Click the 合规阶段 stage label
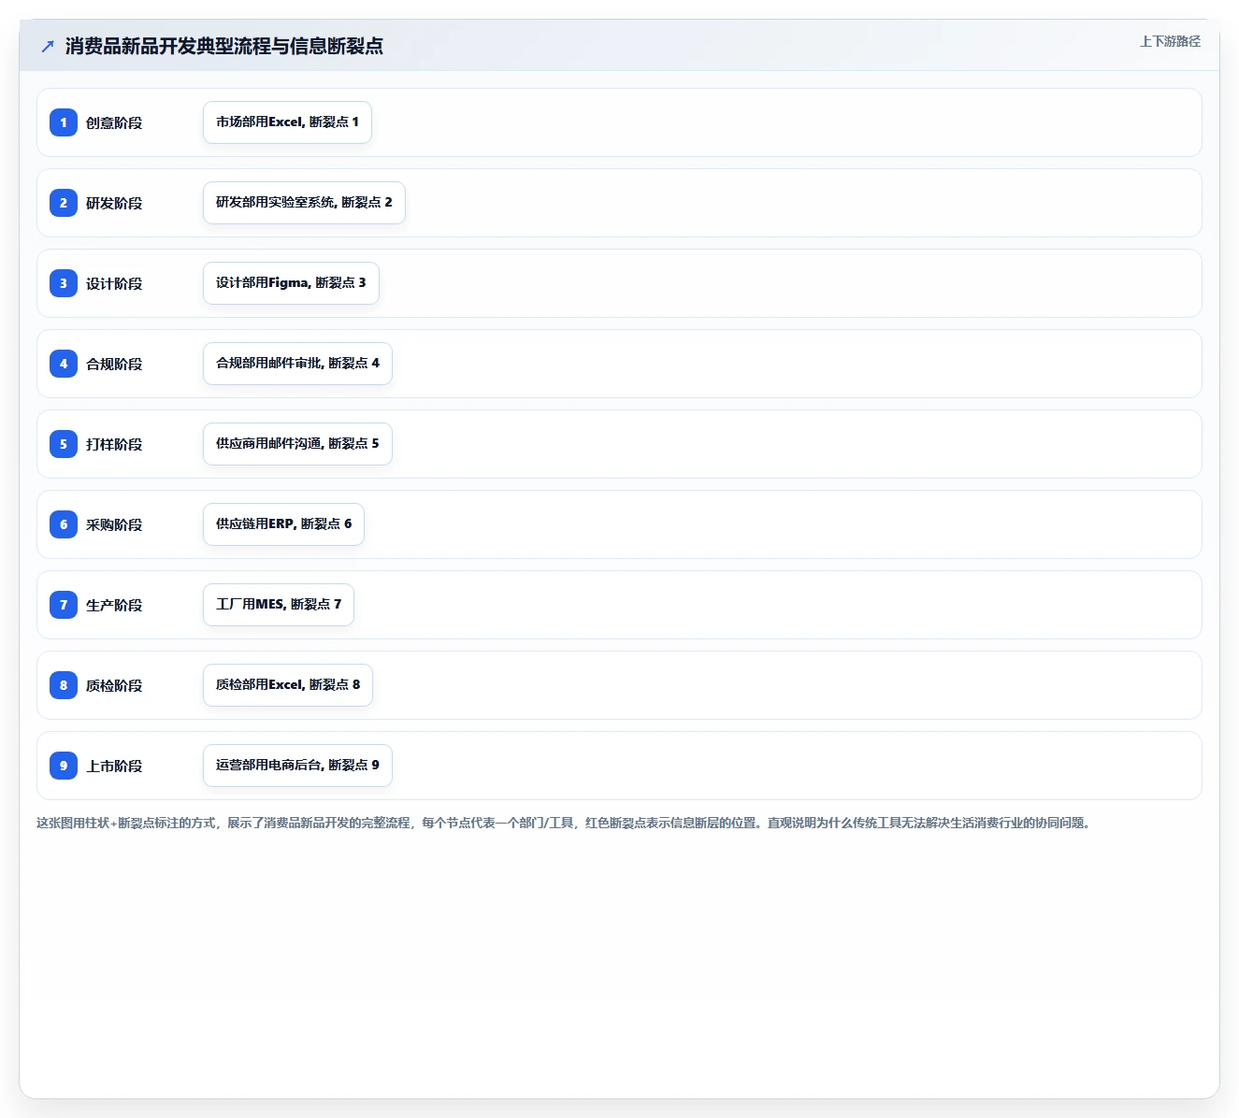The image size is (1239, 1118). [x=114, y=365]
